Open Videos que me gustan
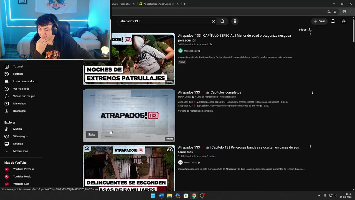 [x=21, y=96]
